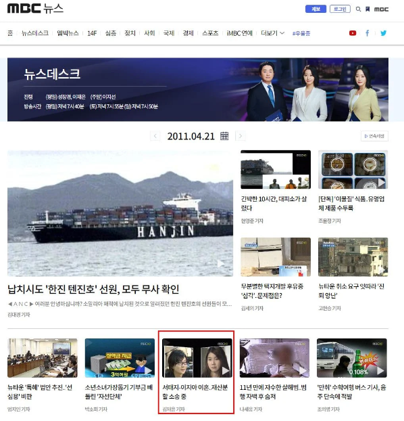Image resolution: width=404 pixels, height=421 pixels.
Task: Click thumbnail of cracked wall video
Action: [276, 257]
